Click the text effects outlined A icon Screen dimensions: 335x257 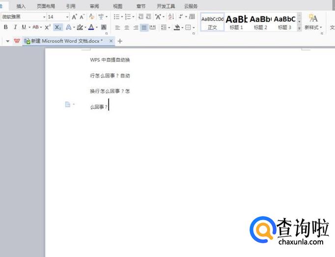click(69, 27)
